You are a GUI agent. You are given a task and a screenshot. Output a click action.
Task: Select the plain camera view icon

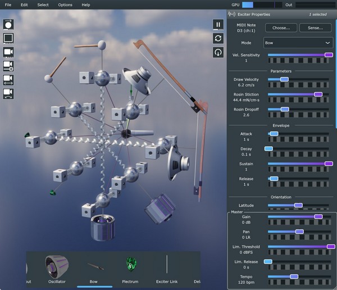(9, 52)
